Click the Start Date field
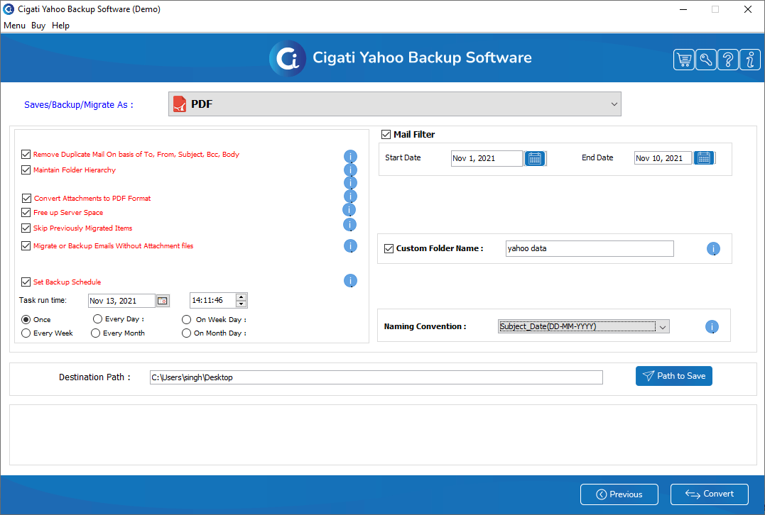Viewport: 765px width, 515px height. [x=487, y=158]
